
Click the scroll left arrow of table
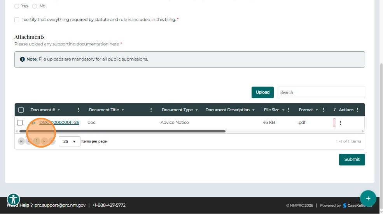pyautogui.click(x=17, y=131)
